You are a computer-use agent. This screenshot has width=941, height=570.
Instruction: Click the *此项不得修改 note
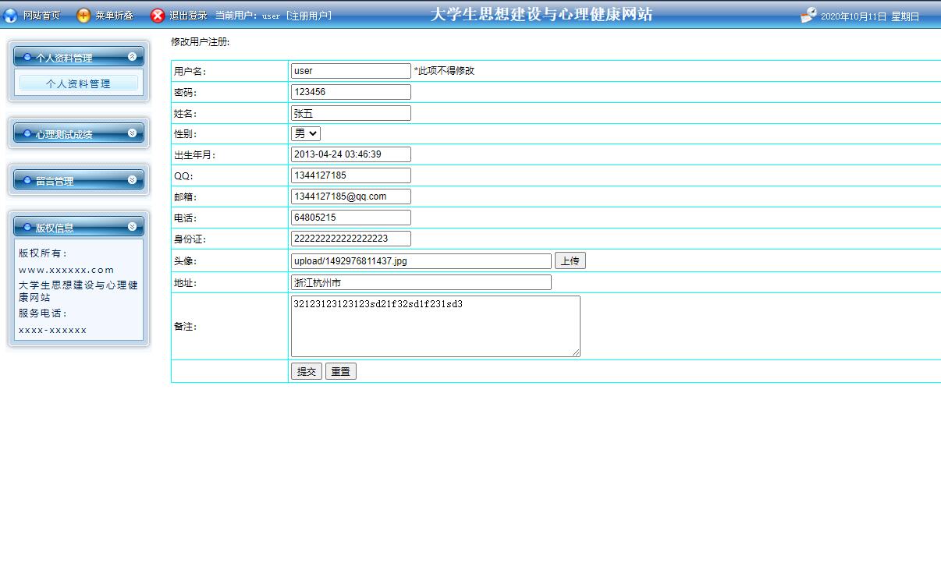coord(444,71)
